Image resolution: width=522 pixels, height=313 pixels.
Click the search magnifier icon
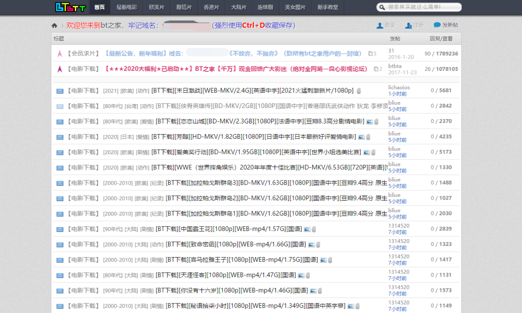[382, 7]
